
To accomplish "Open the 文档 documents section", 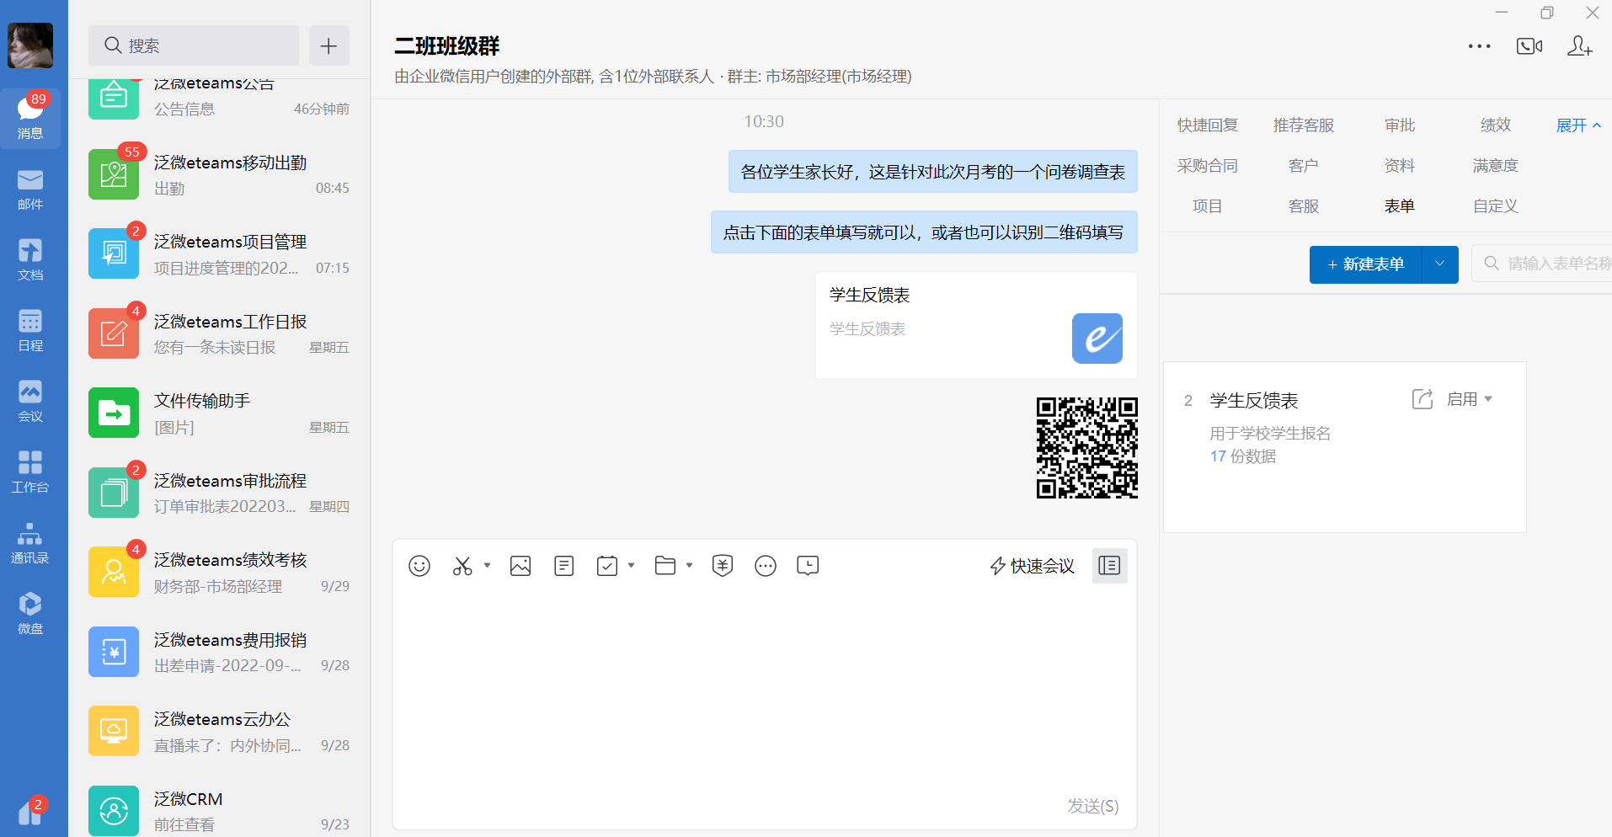I will coord(30,260).
